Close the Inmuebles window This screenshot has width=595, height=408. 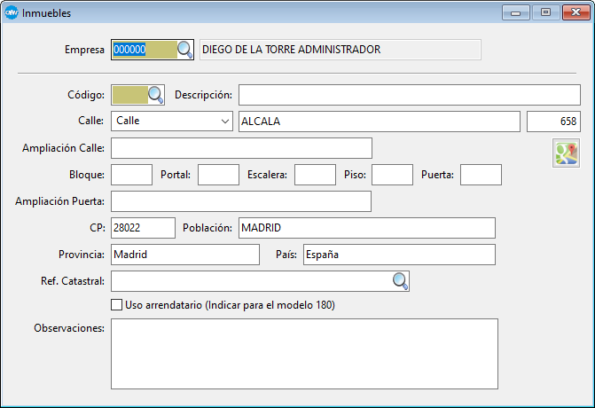click(571, 12)
